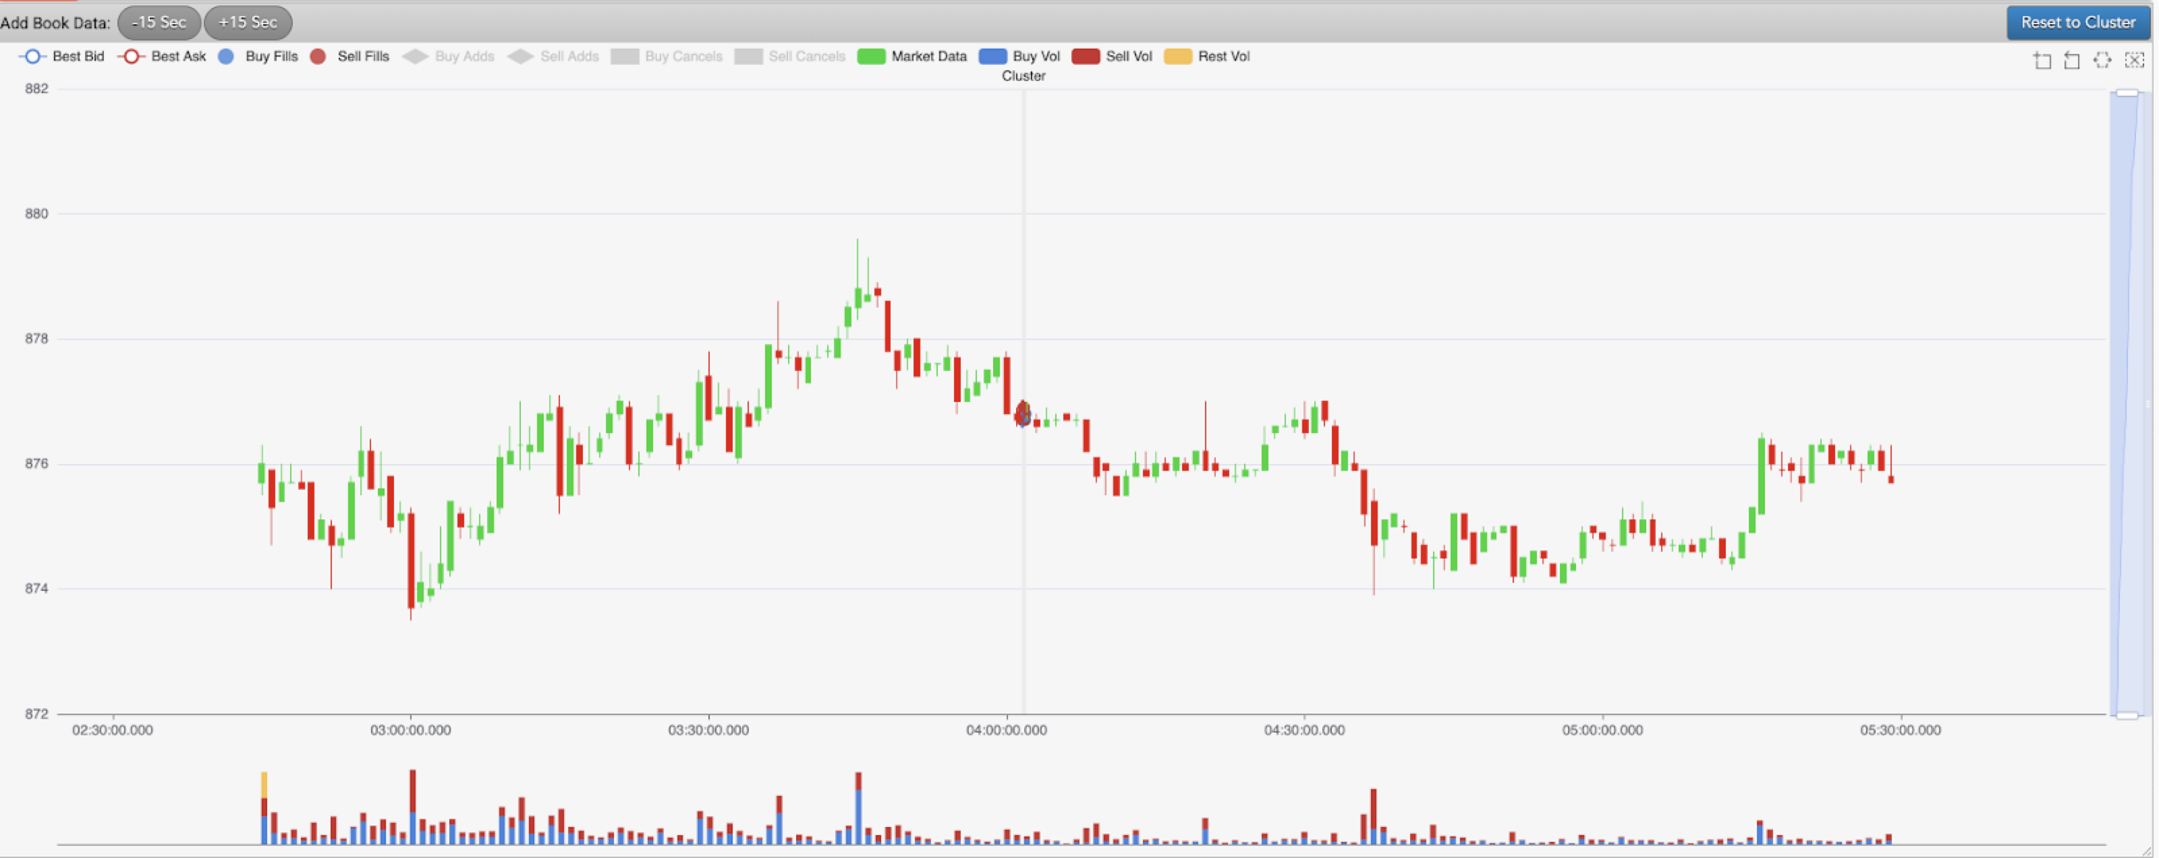Toggle the Rest Vol legend series

click(1207, 56)
